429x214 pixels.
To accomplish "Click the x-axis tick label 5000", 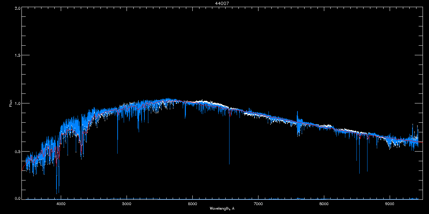I will (x=127, y=204).
